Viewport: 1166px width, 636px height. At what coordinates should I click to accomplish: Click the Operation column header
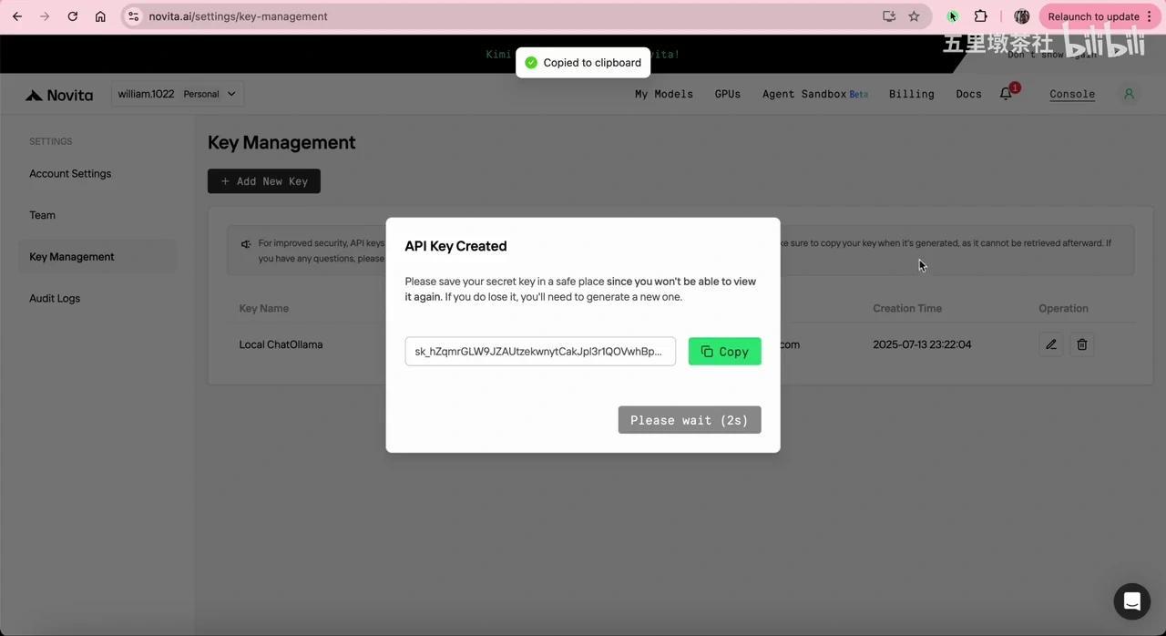pos(1064,308)
